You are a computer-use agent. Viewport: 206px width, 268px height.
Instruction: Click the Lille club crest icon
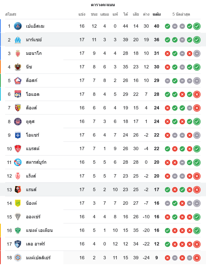tap(18, 80)
